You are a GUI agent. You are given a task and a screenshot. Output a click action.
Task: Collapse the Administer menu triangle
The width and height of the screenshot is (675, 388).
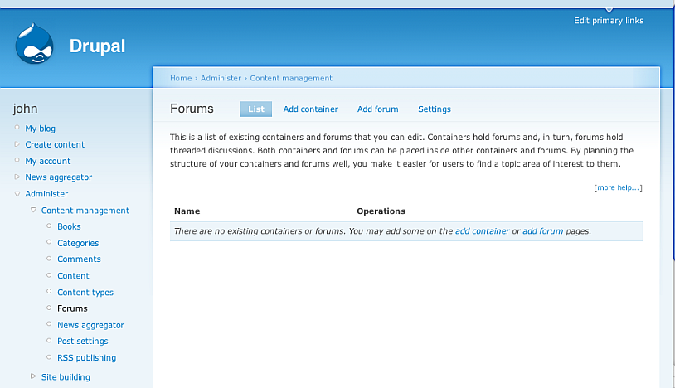[x=17, y=194]
